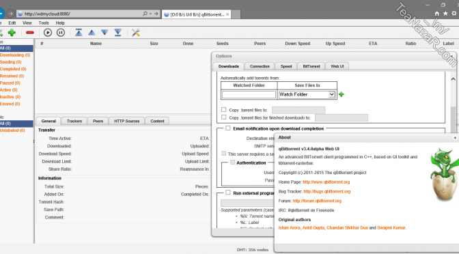This screenshot has width=459, height=254.
Task: Switch to the Connection options tab
Action: [x=260, y=66]
